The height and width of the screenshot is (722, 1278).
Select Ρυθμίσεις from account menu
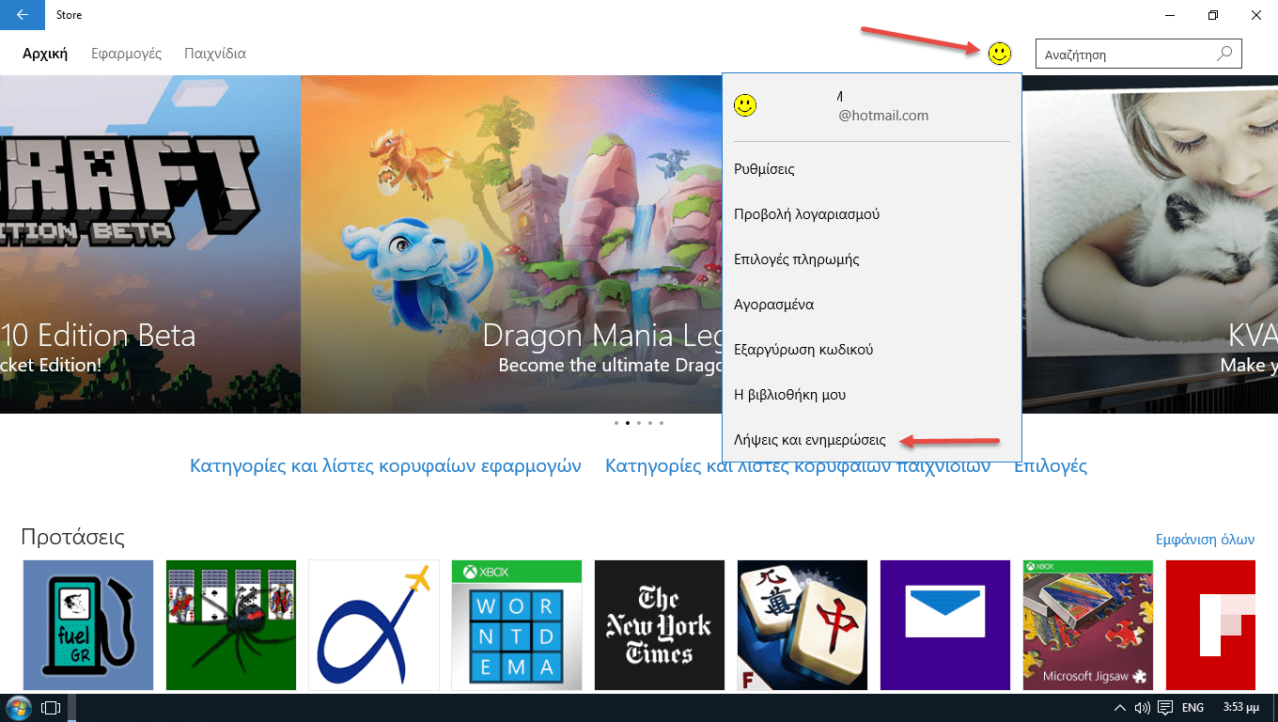pyautogui.click(x=764, y=169)
